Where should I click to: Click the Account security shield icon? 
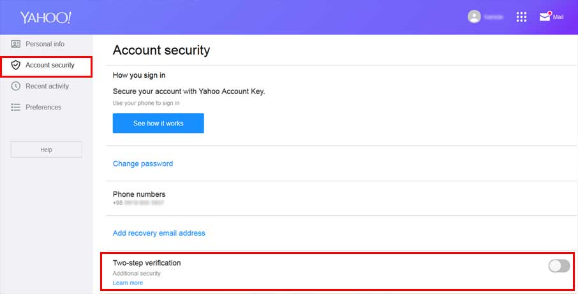coord(15,65)
